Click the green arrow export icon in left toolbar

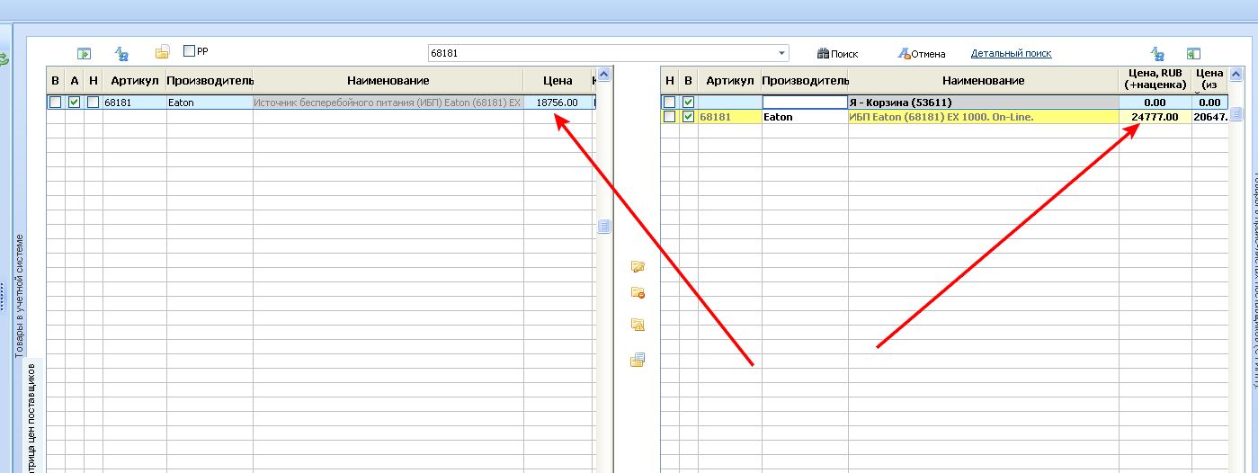pos(84,54)
